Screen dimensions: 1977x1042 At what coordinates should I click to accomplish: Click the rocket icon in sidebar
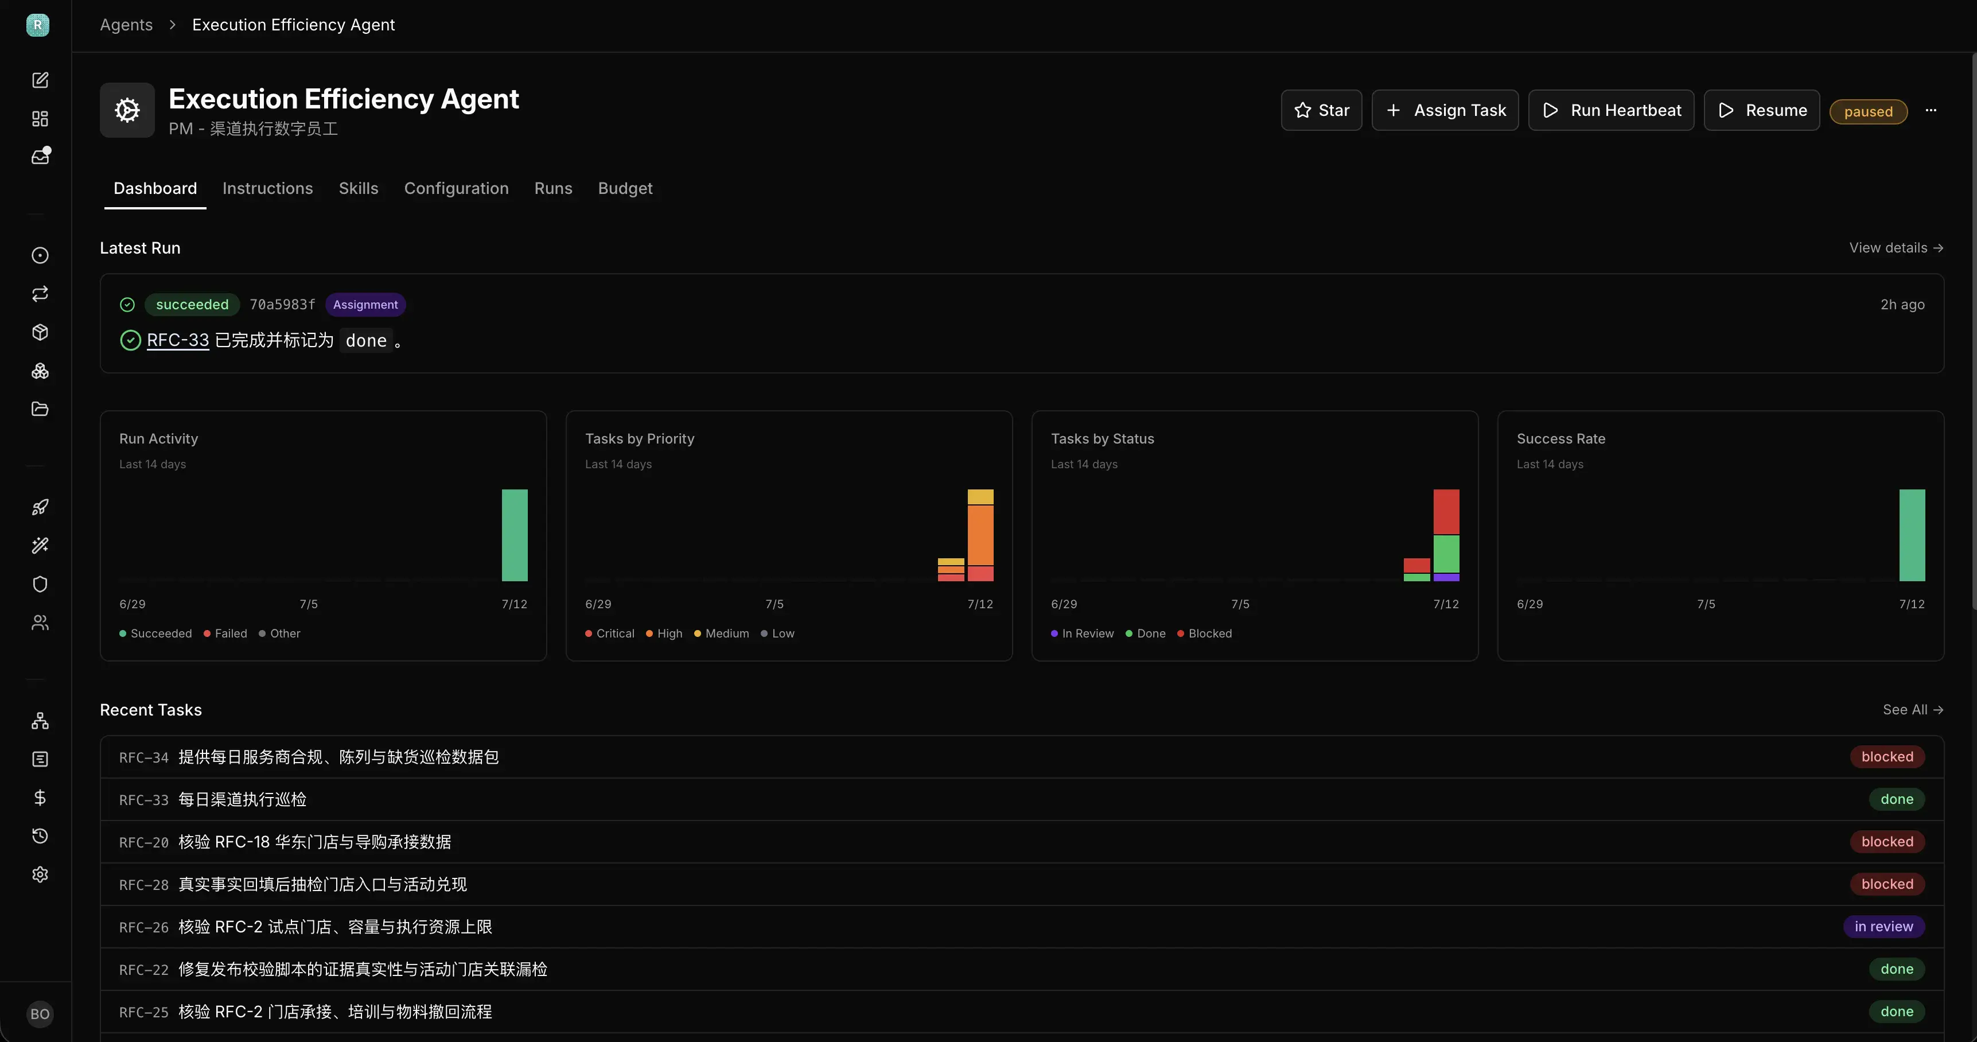tap(40, 507)
